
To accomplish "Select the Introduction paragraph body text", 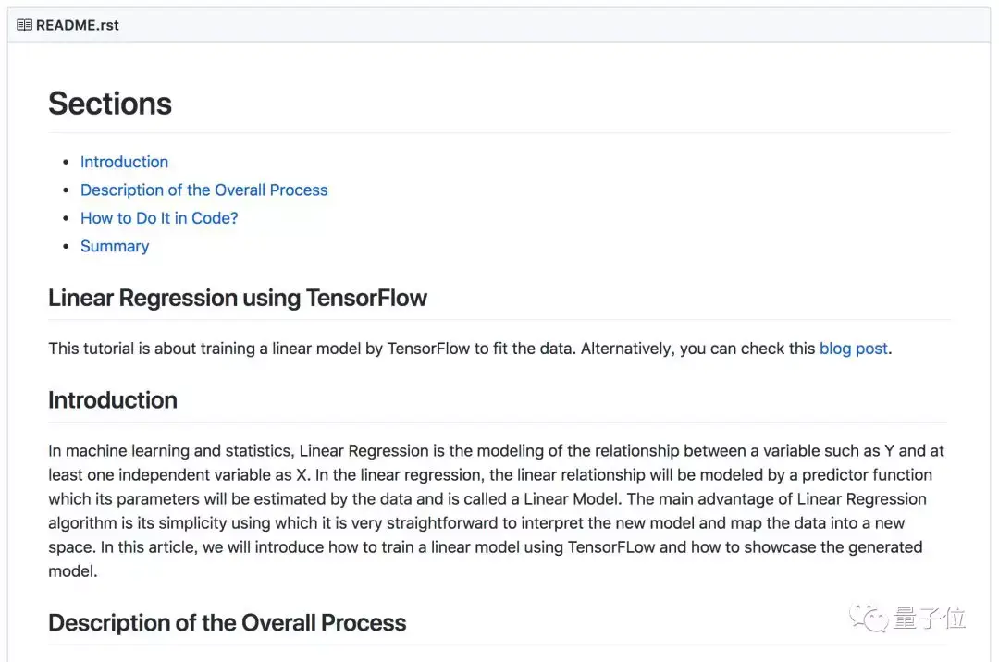I will [490, 510].
